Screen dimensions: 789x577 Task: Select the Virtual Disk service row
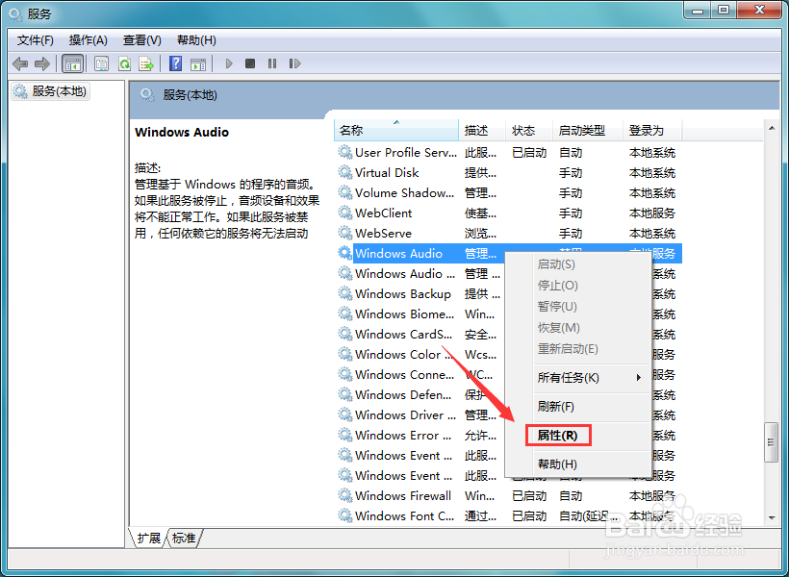508,172
